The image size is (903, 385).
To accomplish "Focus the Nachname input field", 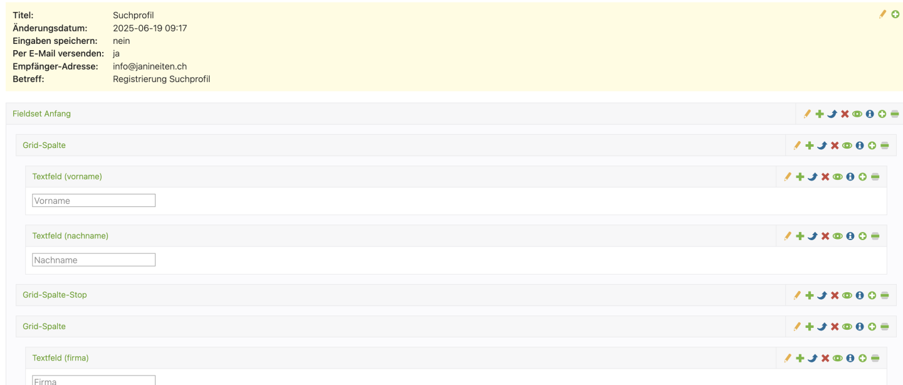I will click(93, 260).
